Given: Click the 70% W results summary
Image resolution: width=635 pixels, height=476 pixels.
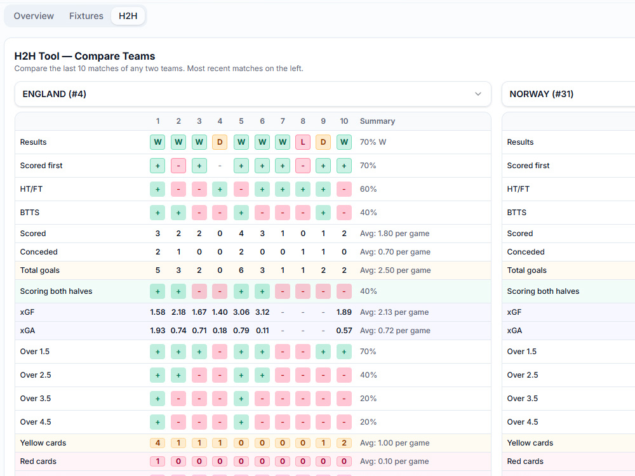Looking at the screenshot, I should click(373, 142).
